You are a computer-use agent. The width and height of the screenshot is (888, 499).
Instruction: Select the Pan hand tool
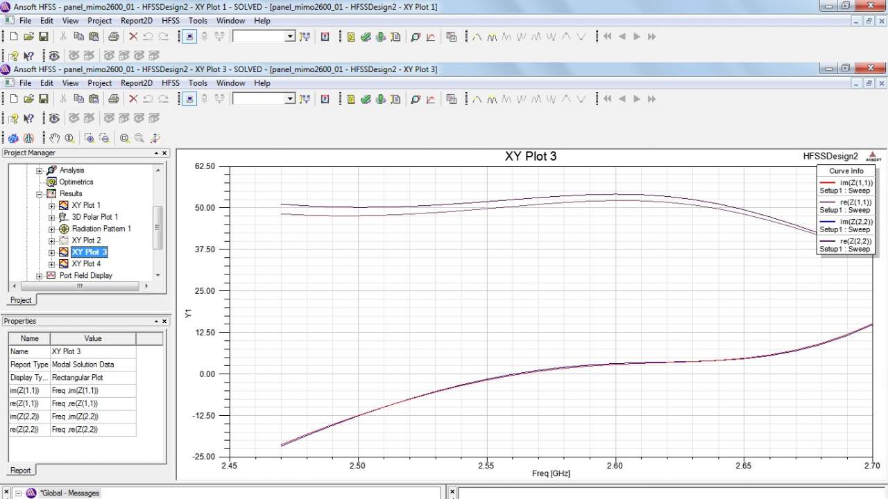pyautogui.click(x=55, y=138)
